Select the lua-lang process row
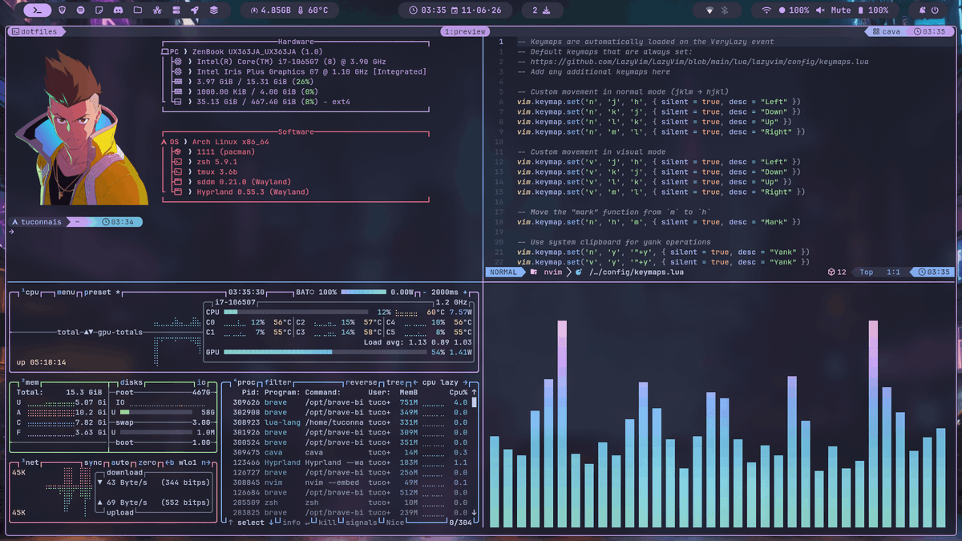This screenshot has width=962, height=541. 350,422
